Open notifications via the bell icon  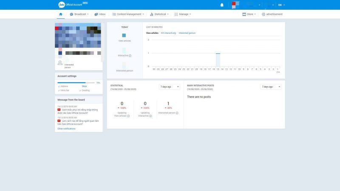point(222,5)
